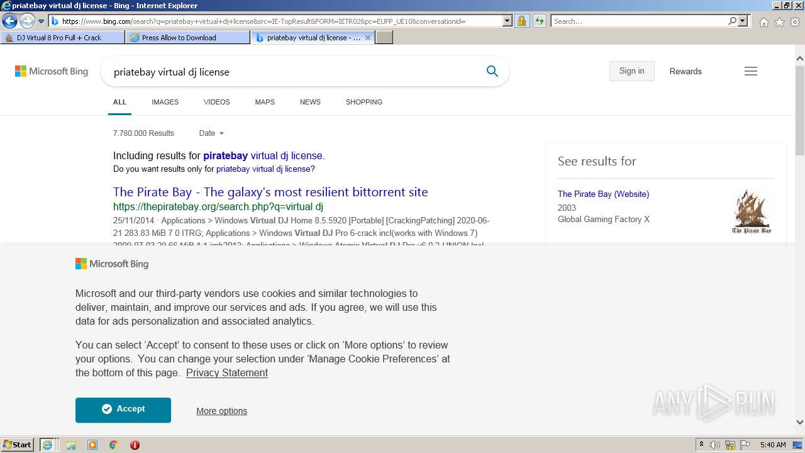This screenshot has width=805, height=453.
Task: Select the priatebay virtual dj license tab
Action: [x=308, y=38]
